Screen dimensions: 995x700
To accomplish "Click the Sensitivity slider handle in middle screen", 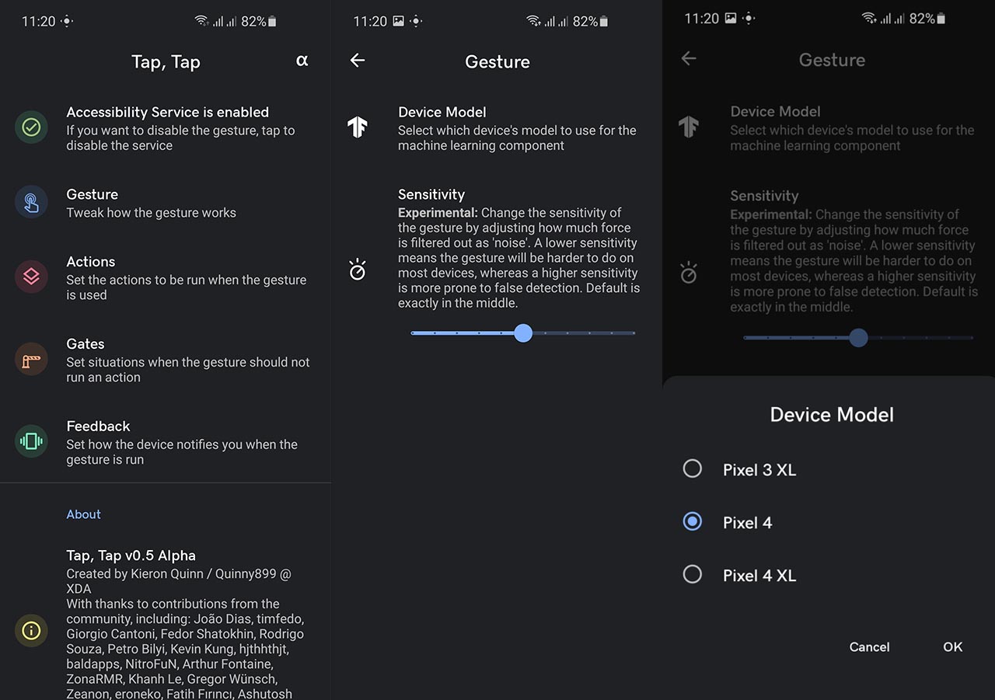I will [523, 333].
